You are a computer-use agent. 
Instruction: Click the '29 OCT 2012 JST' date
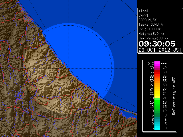click(x=160, y=50)
